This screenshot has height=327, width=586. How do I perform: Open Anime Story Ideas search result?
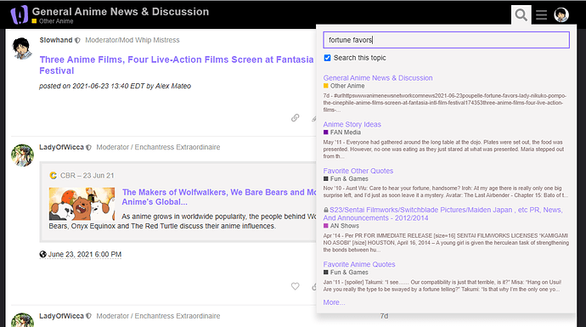click(352, 124)
